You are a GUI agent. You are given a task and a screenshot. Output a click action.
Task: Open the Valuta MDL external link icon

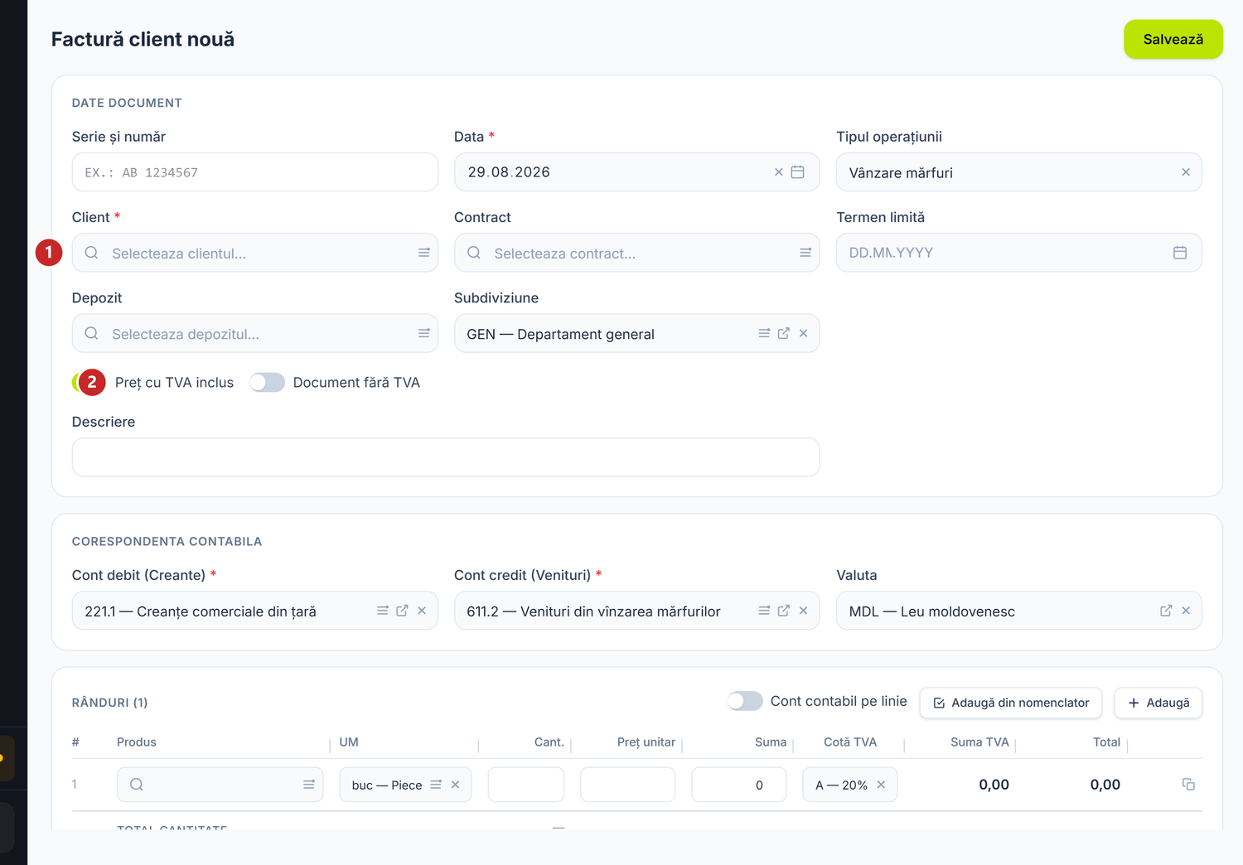tap(1166, 611)
